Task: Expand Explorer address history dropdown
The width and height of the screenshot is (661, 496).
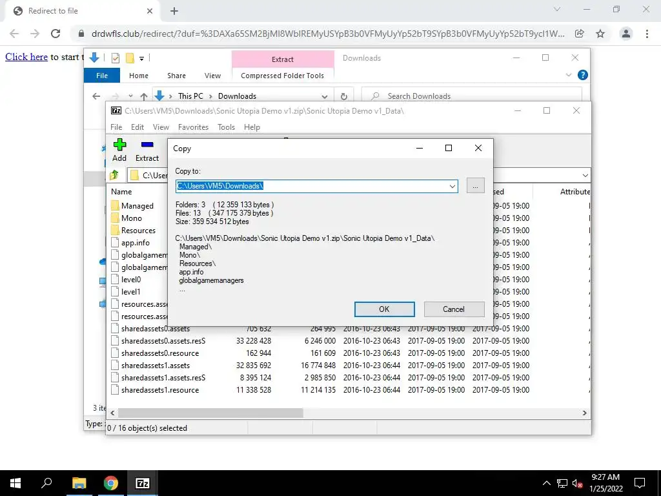Action: click(x=324, y=96)
